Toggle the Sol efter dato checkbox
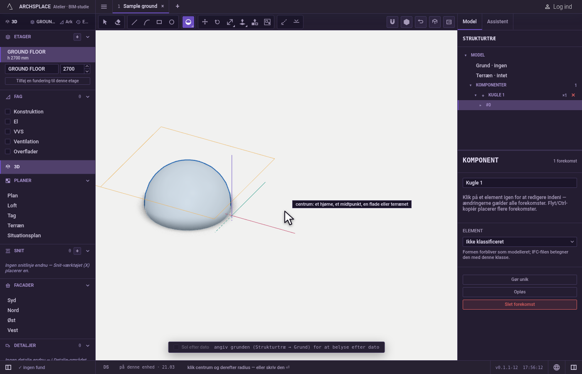Screen dimensions: 582x374 click(176, 347)
